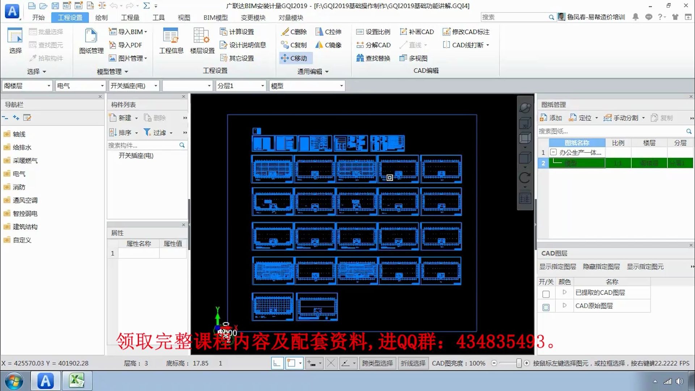Open the BIM模型 ribbon tab

pos(215,17)
